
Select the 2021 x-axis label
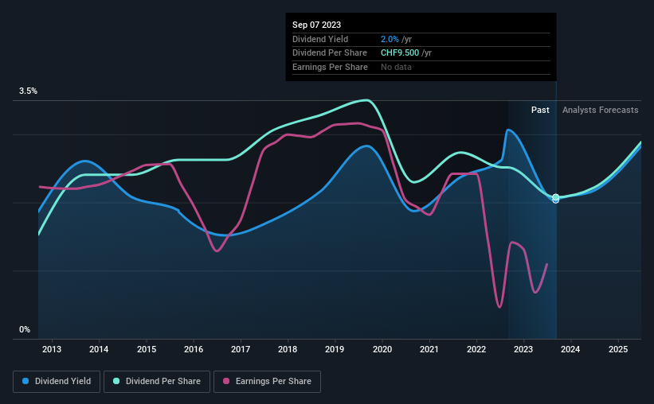point(429,349)
